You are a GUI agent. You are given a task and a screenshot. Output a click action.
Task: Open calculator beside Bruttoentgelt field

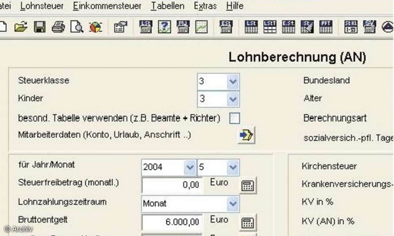click(x=247, y=223)
